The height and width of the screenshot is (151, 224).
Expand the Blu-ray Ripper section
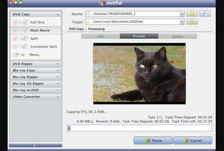[36, 77]
